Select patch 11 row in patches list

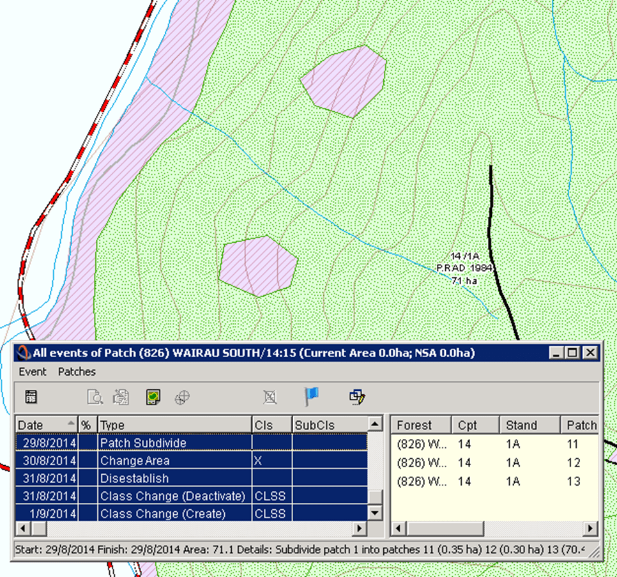click(494, 444)
